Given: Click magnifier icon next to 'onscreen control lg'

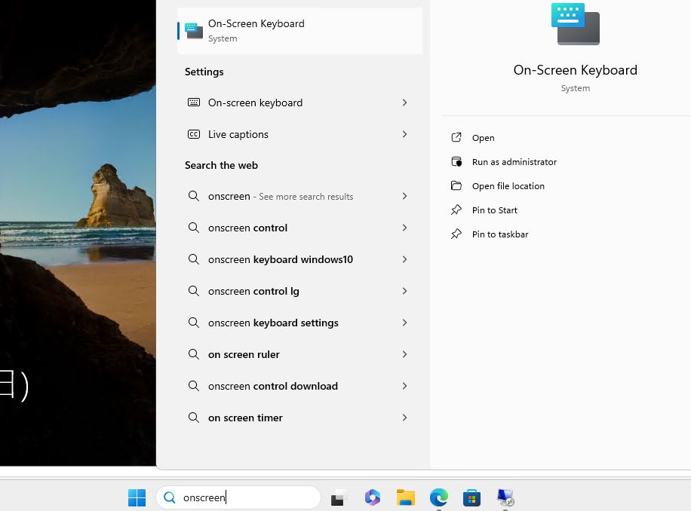Looking at the screenshot, I should point(194,291).
